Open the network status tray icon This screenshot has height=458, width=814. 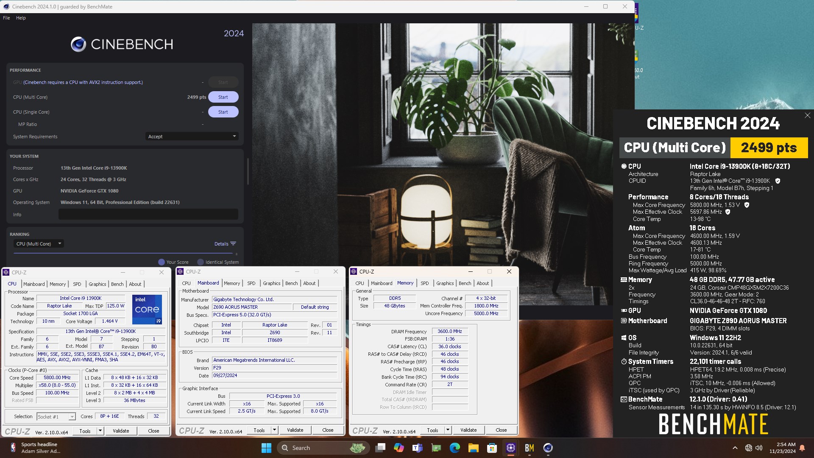pos(749,448)
